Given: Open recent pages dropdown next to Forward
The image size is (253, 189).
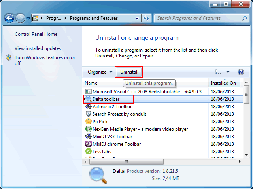Looking at the screenshot, I should [28, 19].
